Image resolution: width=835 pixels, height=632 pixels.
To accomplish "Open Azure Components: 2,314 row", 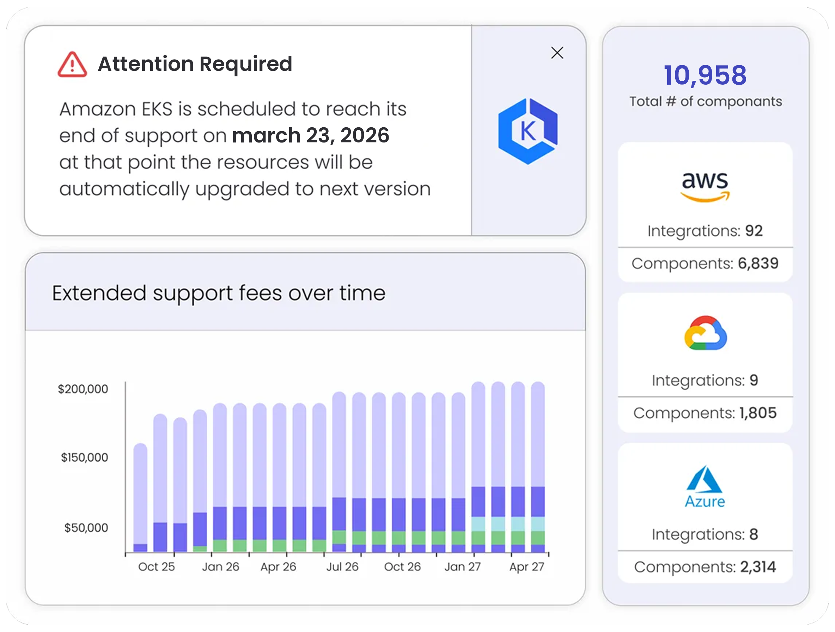I will click(x=705, y=567).
